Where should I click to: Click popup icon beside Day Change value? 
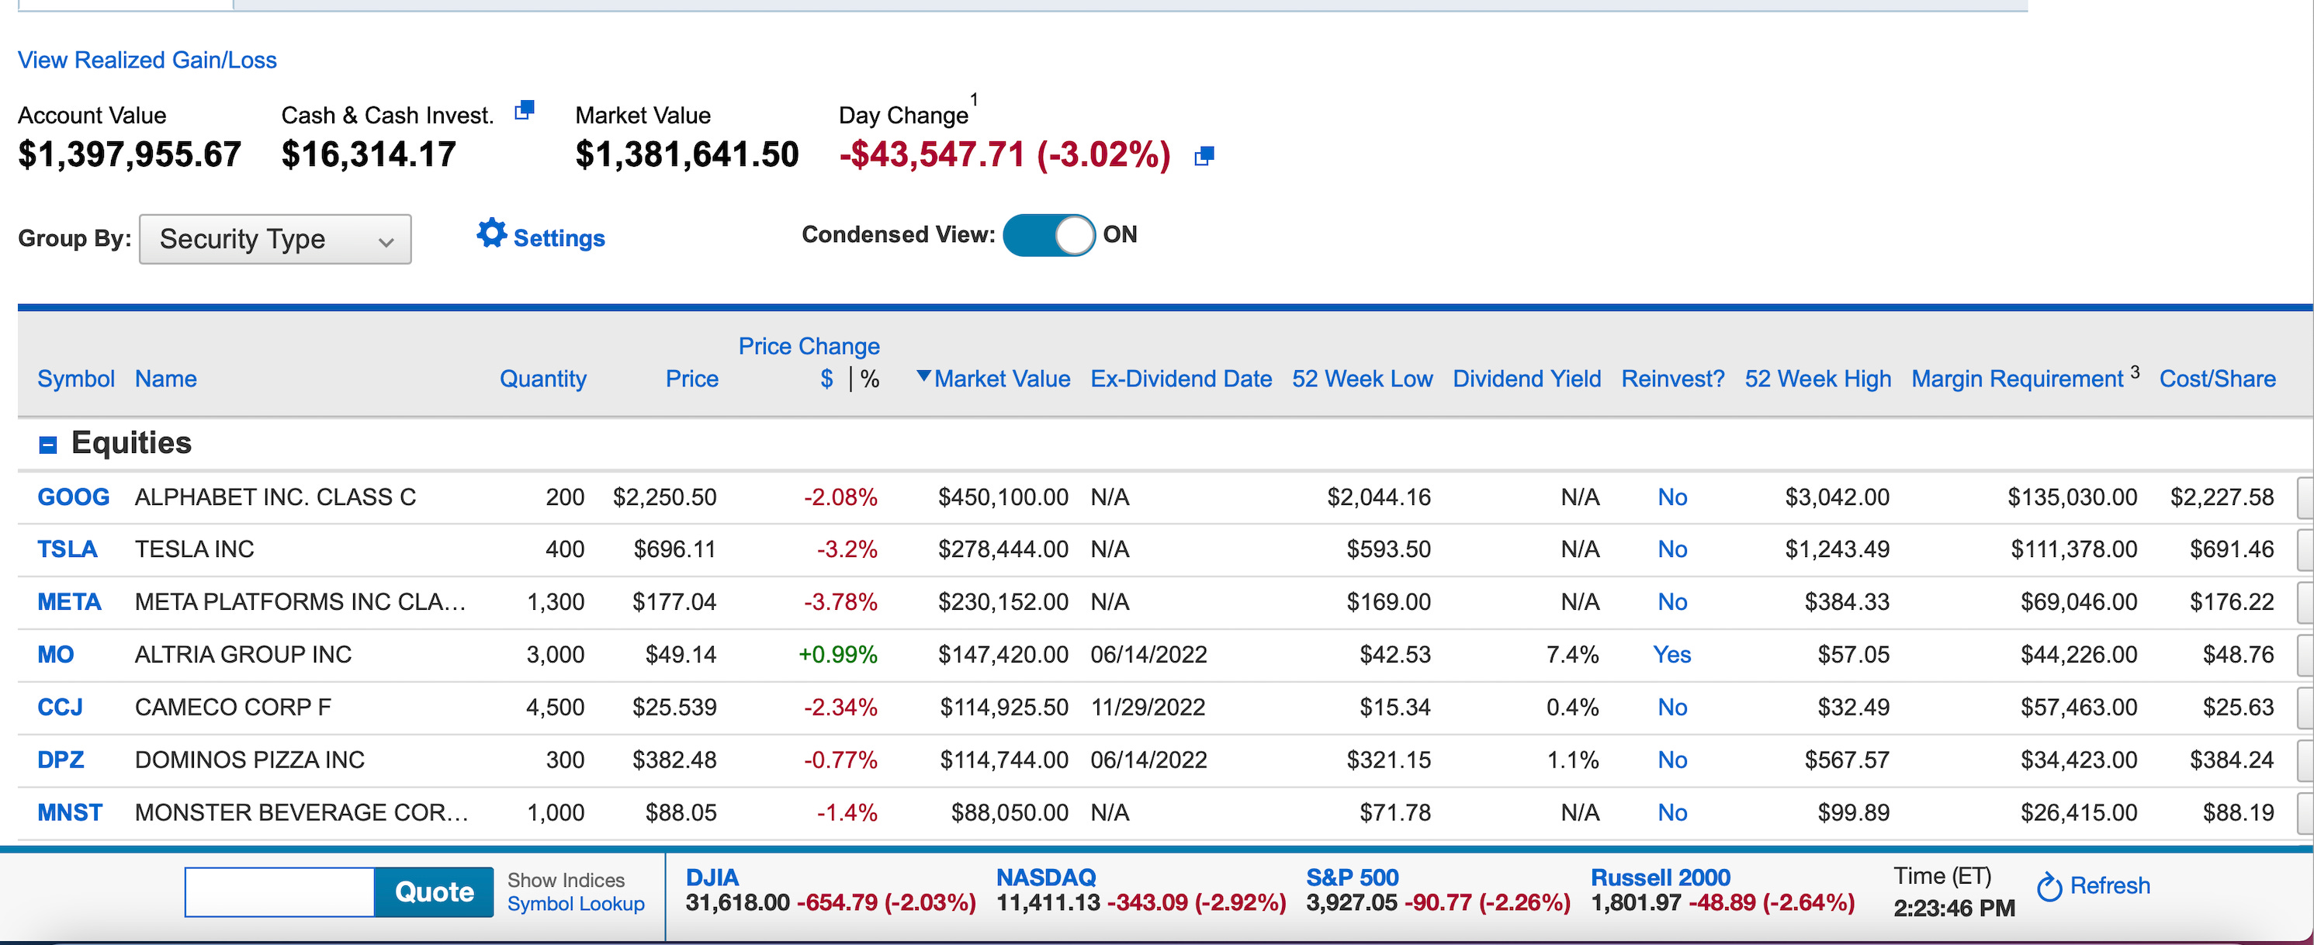1204,156
